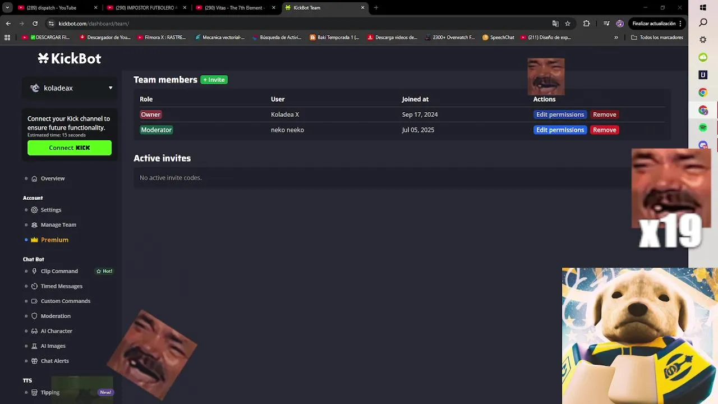Viewport: 718px width, 404px height.
Task: Open browser extensions puzzle icon
Action: click(x=586, y=24)
